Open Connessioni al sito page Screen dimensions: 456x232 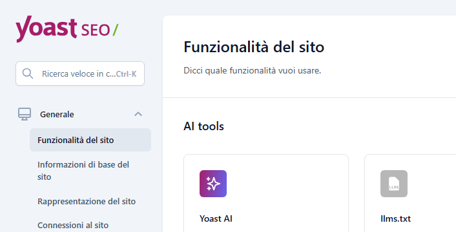[x=73, y=226]
